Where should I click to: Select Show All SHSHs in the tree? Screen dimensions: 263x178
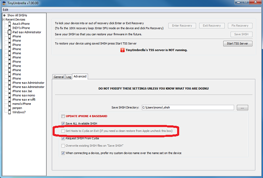17,15
